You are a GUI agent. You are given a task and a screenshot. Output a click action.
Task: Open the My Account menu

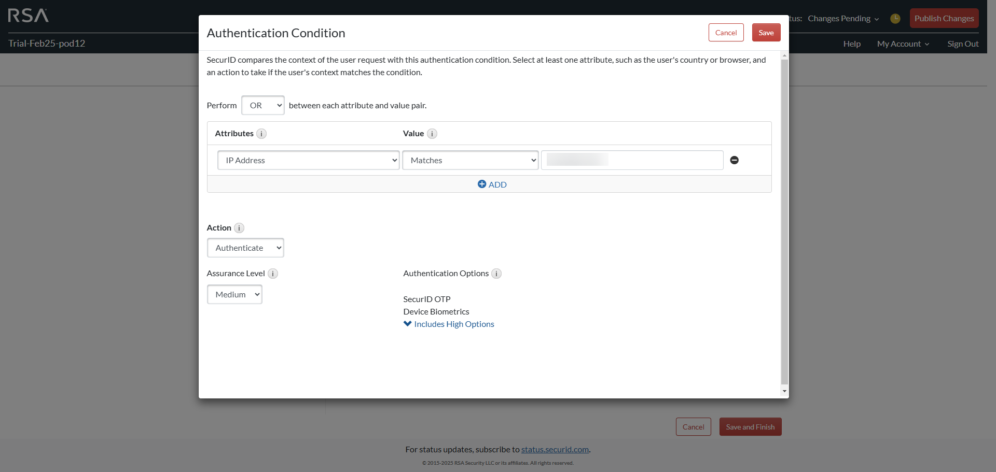pos(903,44)
